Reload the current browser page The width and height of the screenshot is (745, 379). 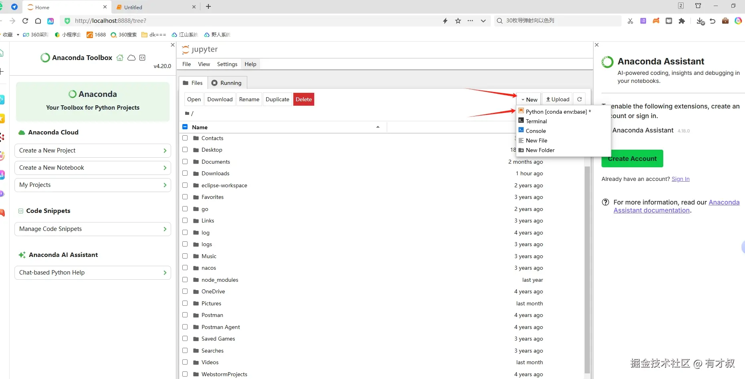(x=25, y=21)
